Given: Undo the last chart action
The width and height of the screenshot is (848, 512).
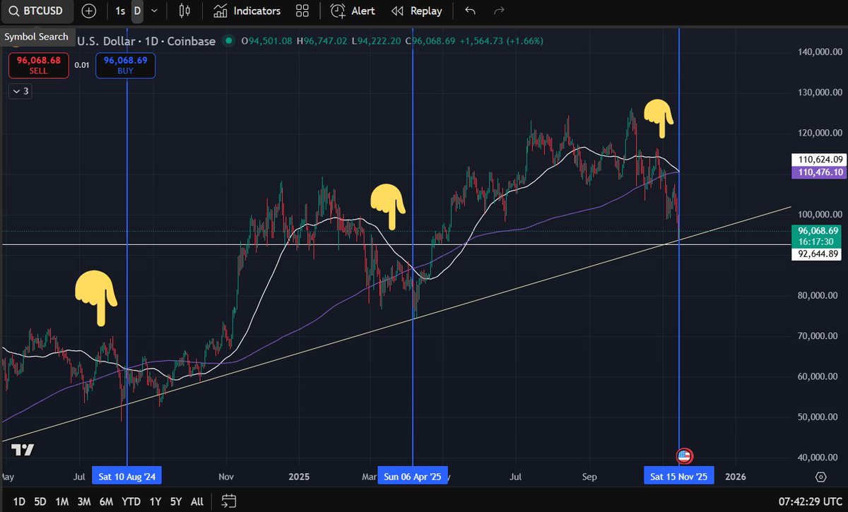Looking at the screenshot, I should [470, 11].
